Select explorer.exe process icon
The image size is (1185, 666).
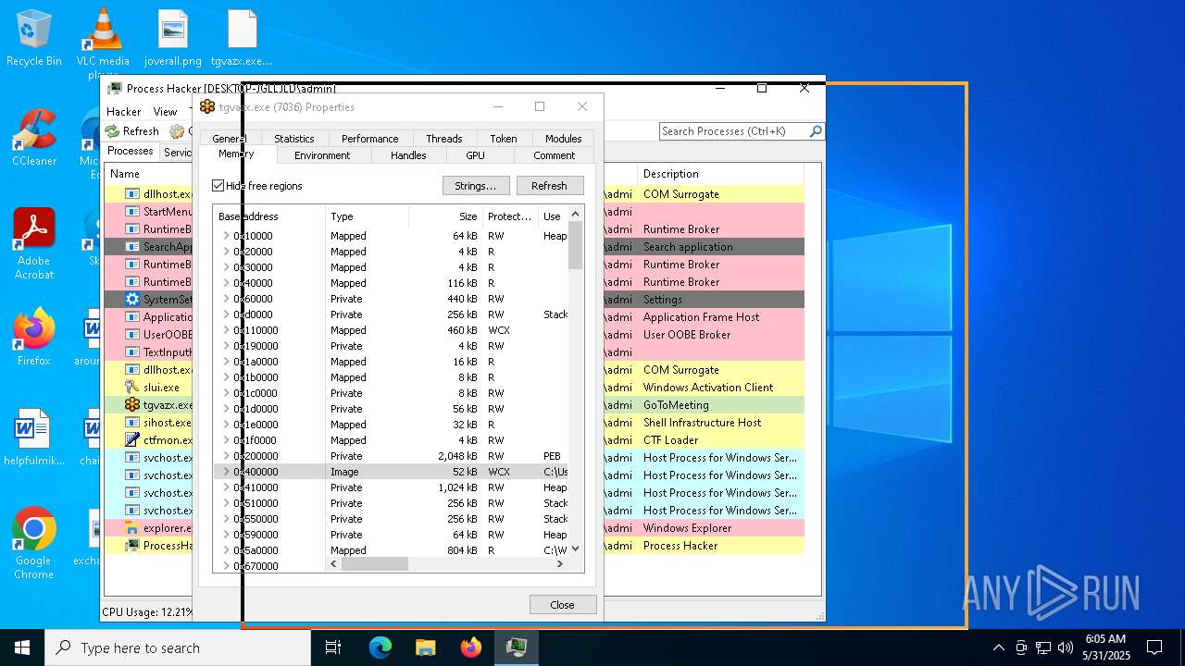(x=132, y=528)
